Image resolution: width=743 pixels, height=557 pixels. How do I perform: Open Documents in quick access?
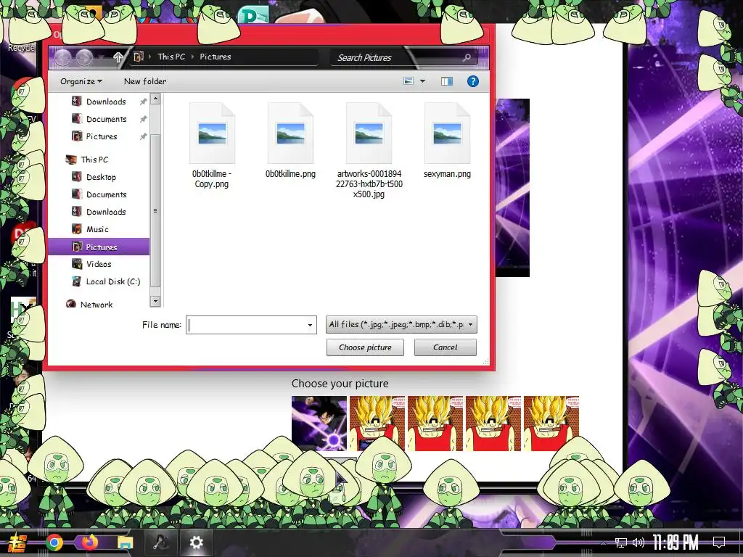106,119
